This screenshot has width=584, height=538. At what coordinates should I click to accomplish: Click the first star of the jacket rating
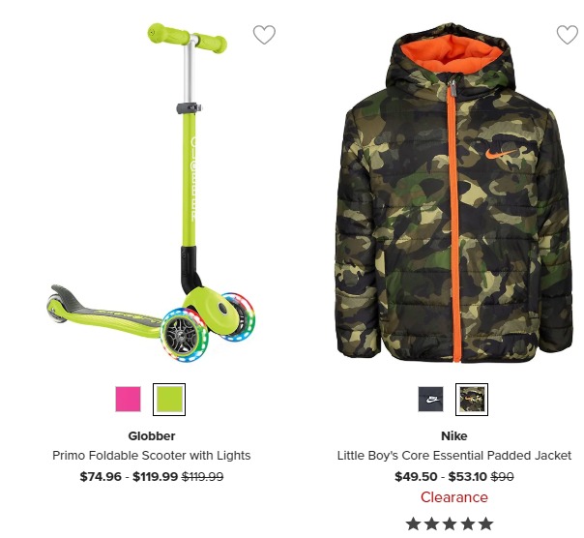click(414, 523)
